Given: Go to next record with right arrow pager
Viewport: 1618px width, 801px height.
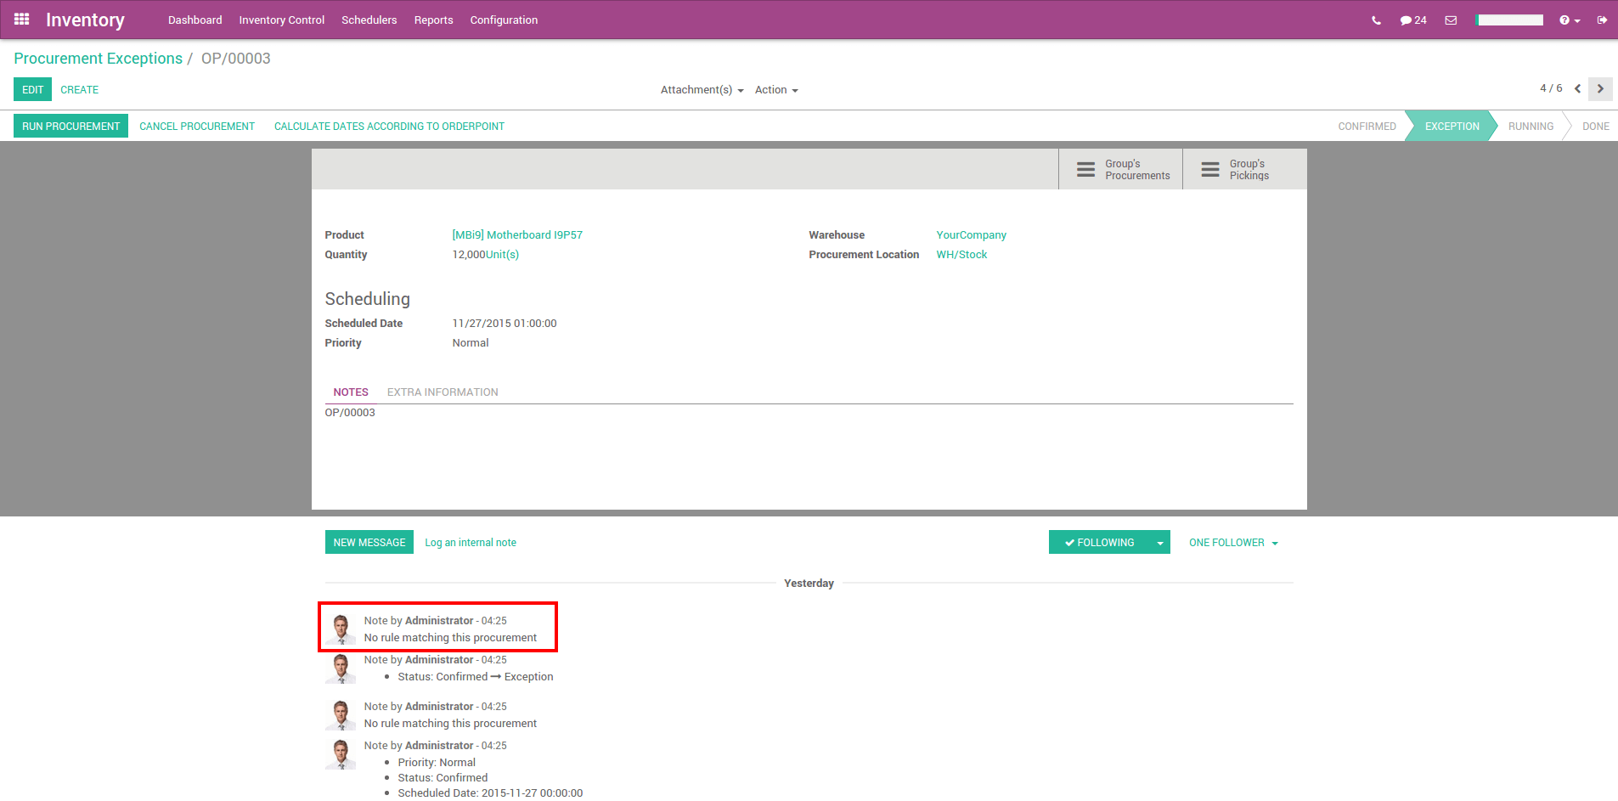Looking at the screenshot, I should click(1600, 88).
